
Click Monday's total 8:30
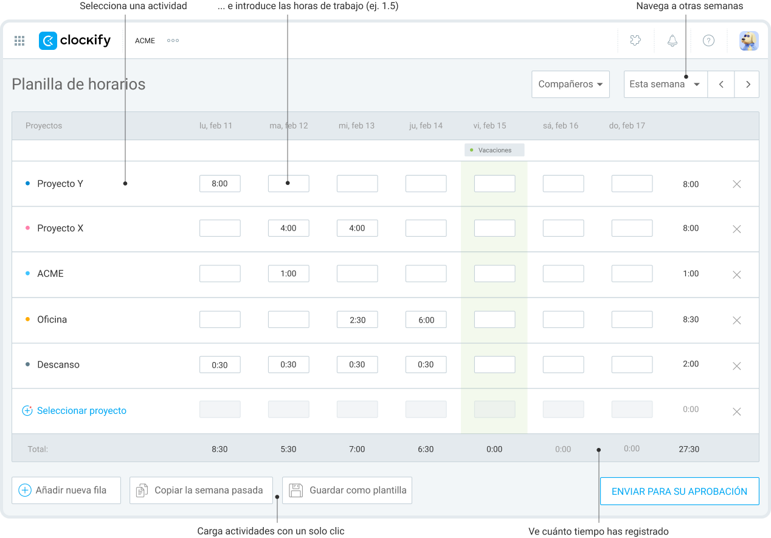pyautogui.click(x=220, y=449)
